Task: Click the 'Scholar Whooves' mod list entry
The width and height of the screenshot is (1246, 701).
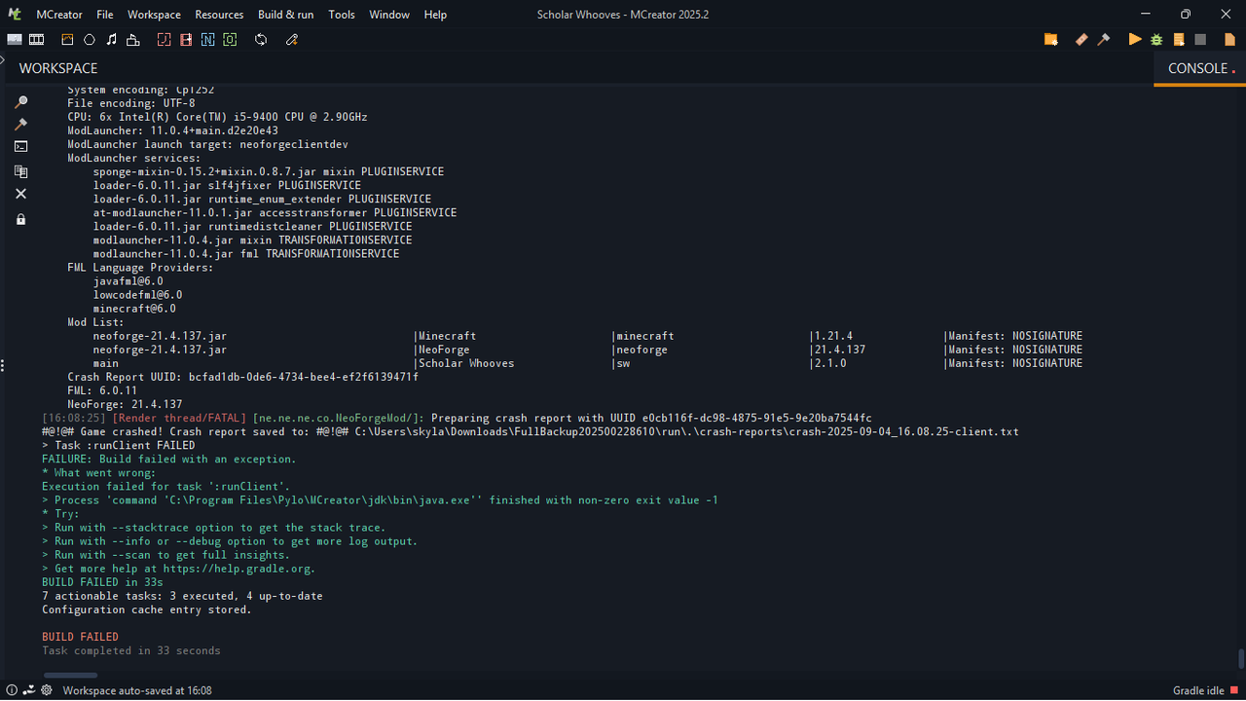Action: coord(466,363)
